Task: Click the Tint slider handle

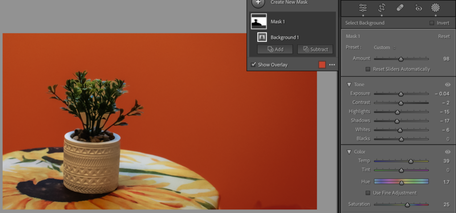Action: coord(401,170)
